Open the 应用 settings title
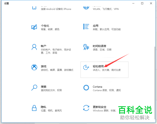This screenshot has width=157, height=124. point(95,26)
